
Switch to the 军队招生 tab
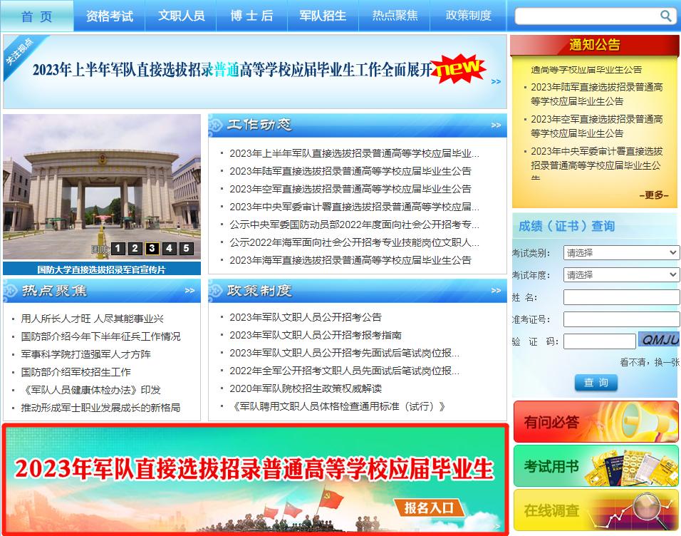coord(322,16)
